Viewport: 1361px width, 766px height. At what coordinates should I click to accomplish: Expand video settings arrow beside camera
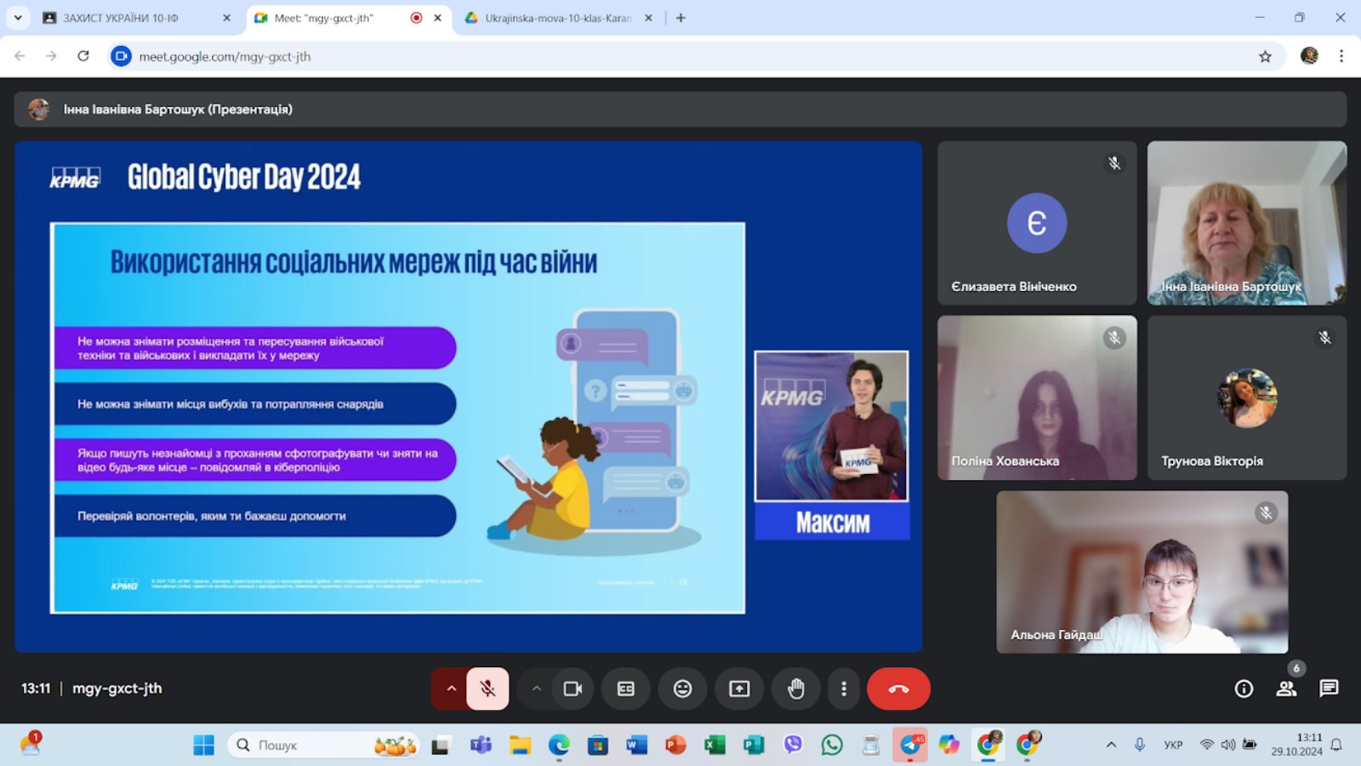[536, 689]
